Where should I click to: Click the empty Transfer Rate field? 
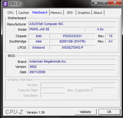click(53, 90)
